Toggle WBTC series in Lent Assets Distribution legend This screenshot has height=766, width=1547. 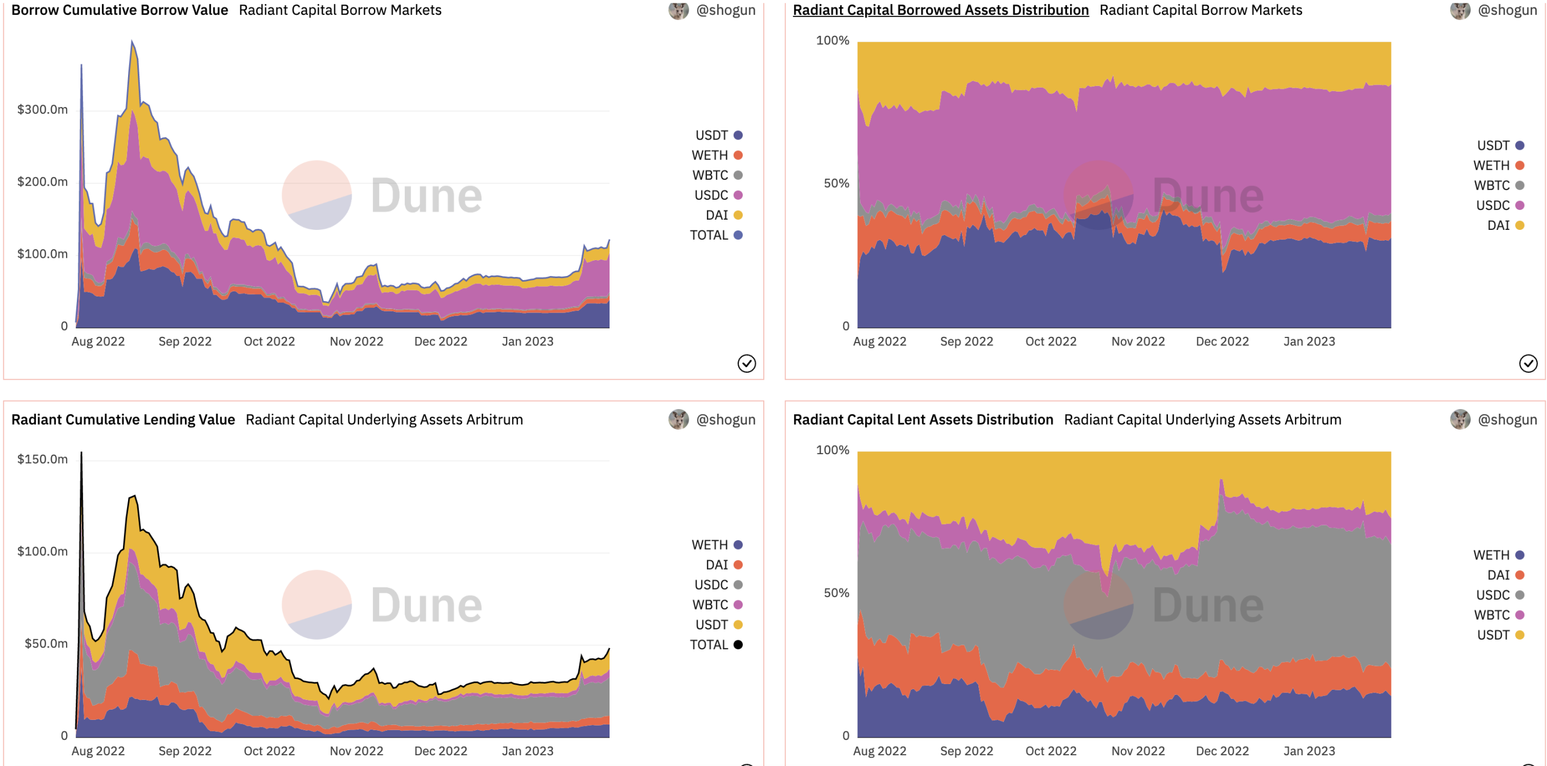(x=1499, y=615)
